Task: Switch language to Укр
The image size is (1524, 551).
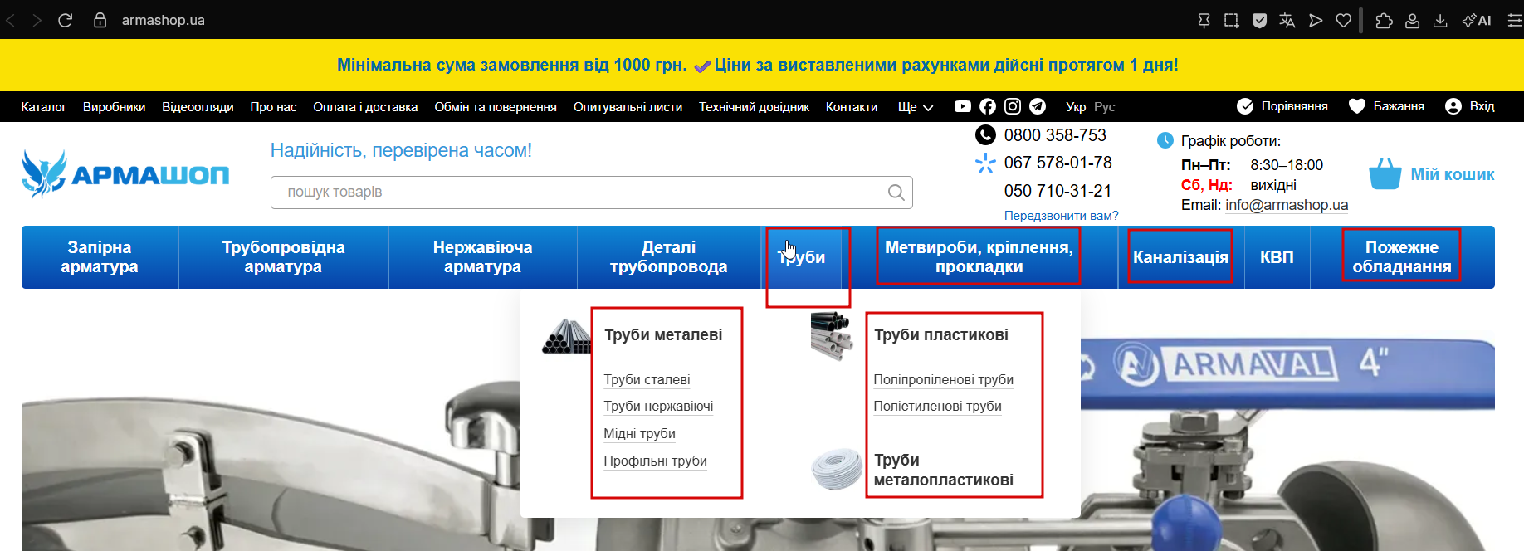Action: pyautogui.click(x=1076, y=107)
